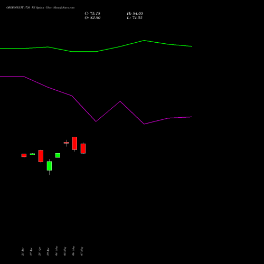Select the close value 'C: 75.15'
The height and width of the screenshot is (264, 264).
[92, 14]
